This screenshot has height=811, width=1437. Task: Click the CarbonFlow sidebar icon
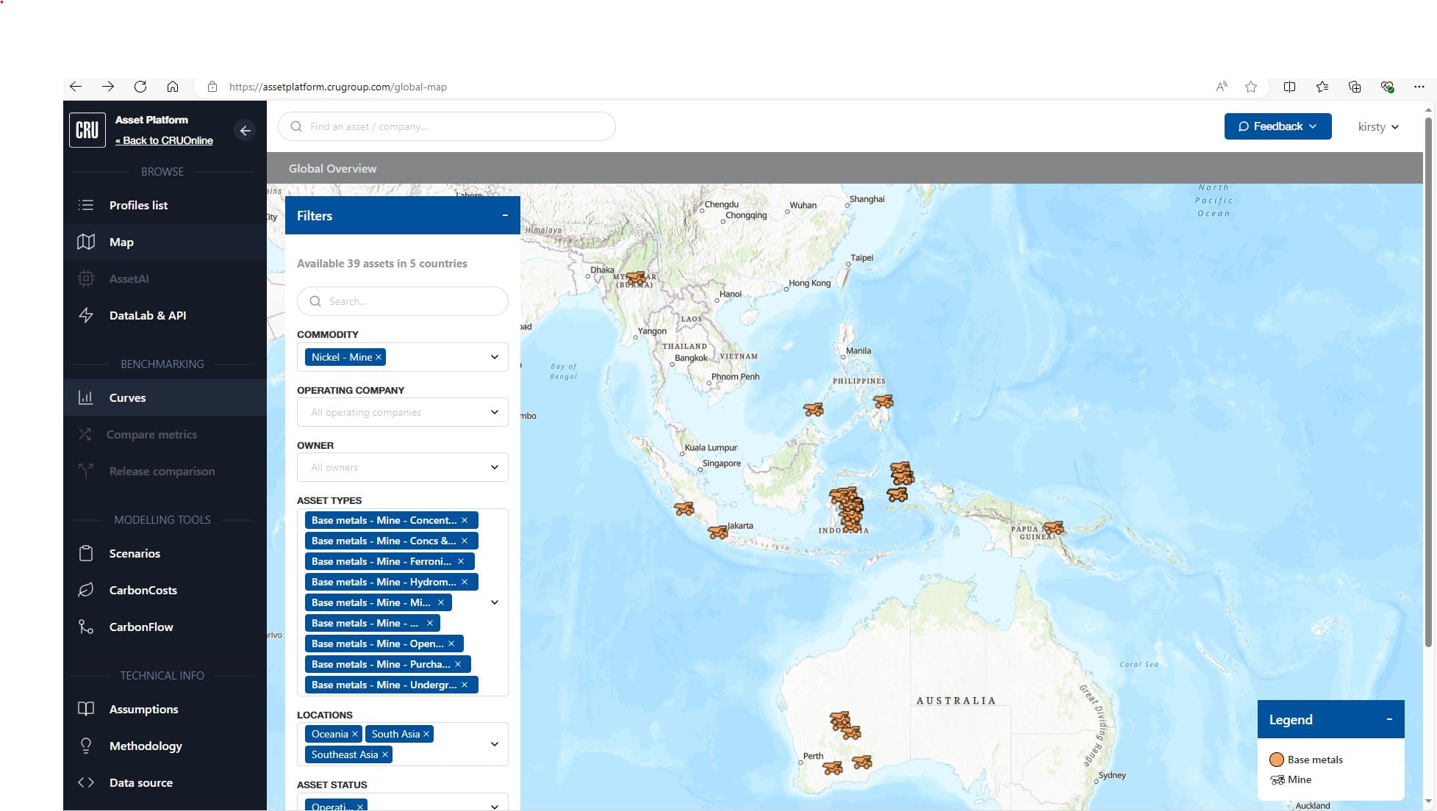pos(86,627)
